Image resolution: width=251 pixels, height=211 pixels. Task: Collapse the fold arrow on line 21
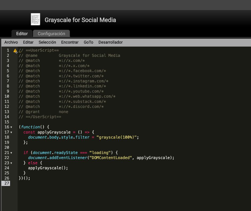(x=11, y=153)
